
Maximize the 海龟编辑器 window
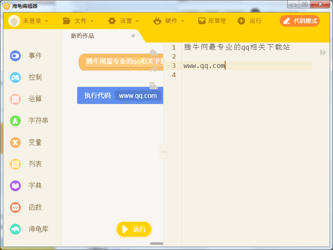point(305,4)
